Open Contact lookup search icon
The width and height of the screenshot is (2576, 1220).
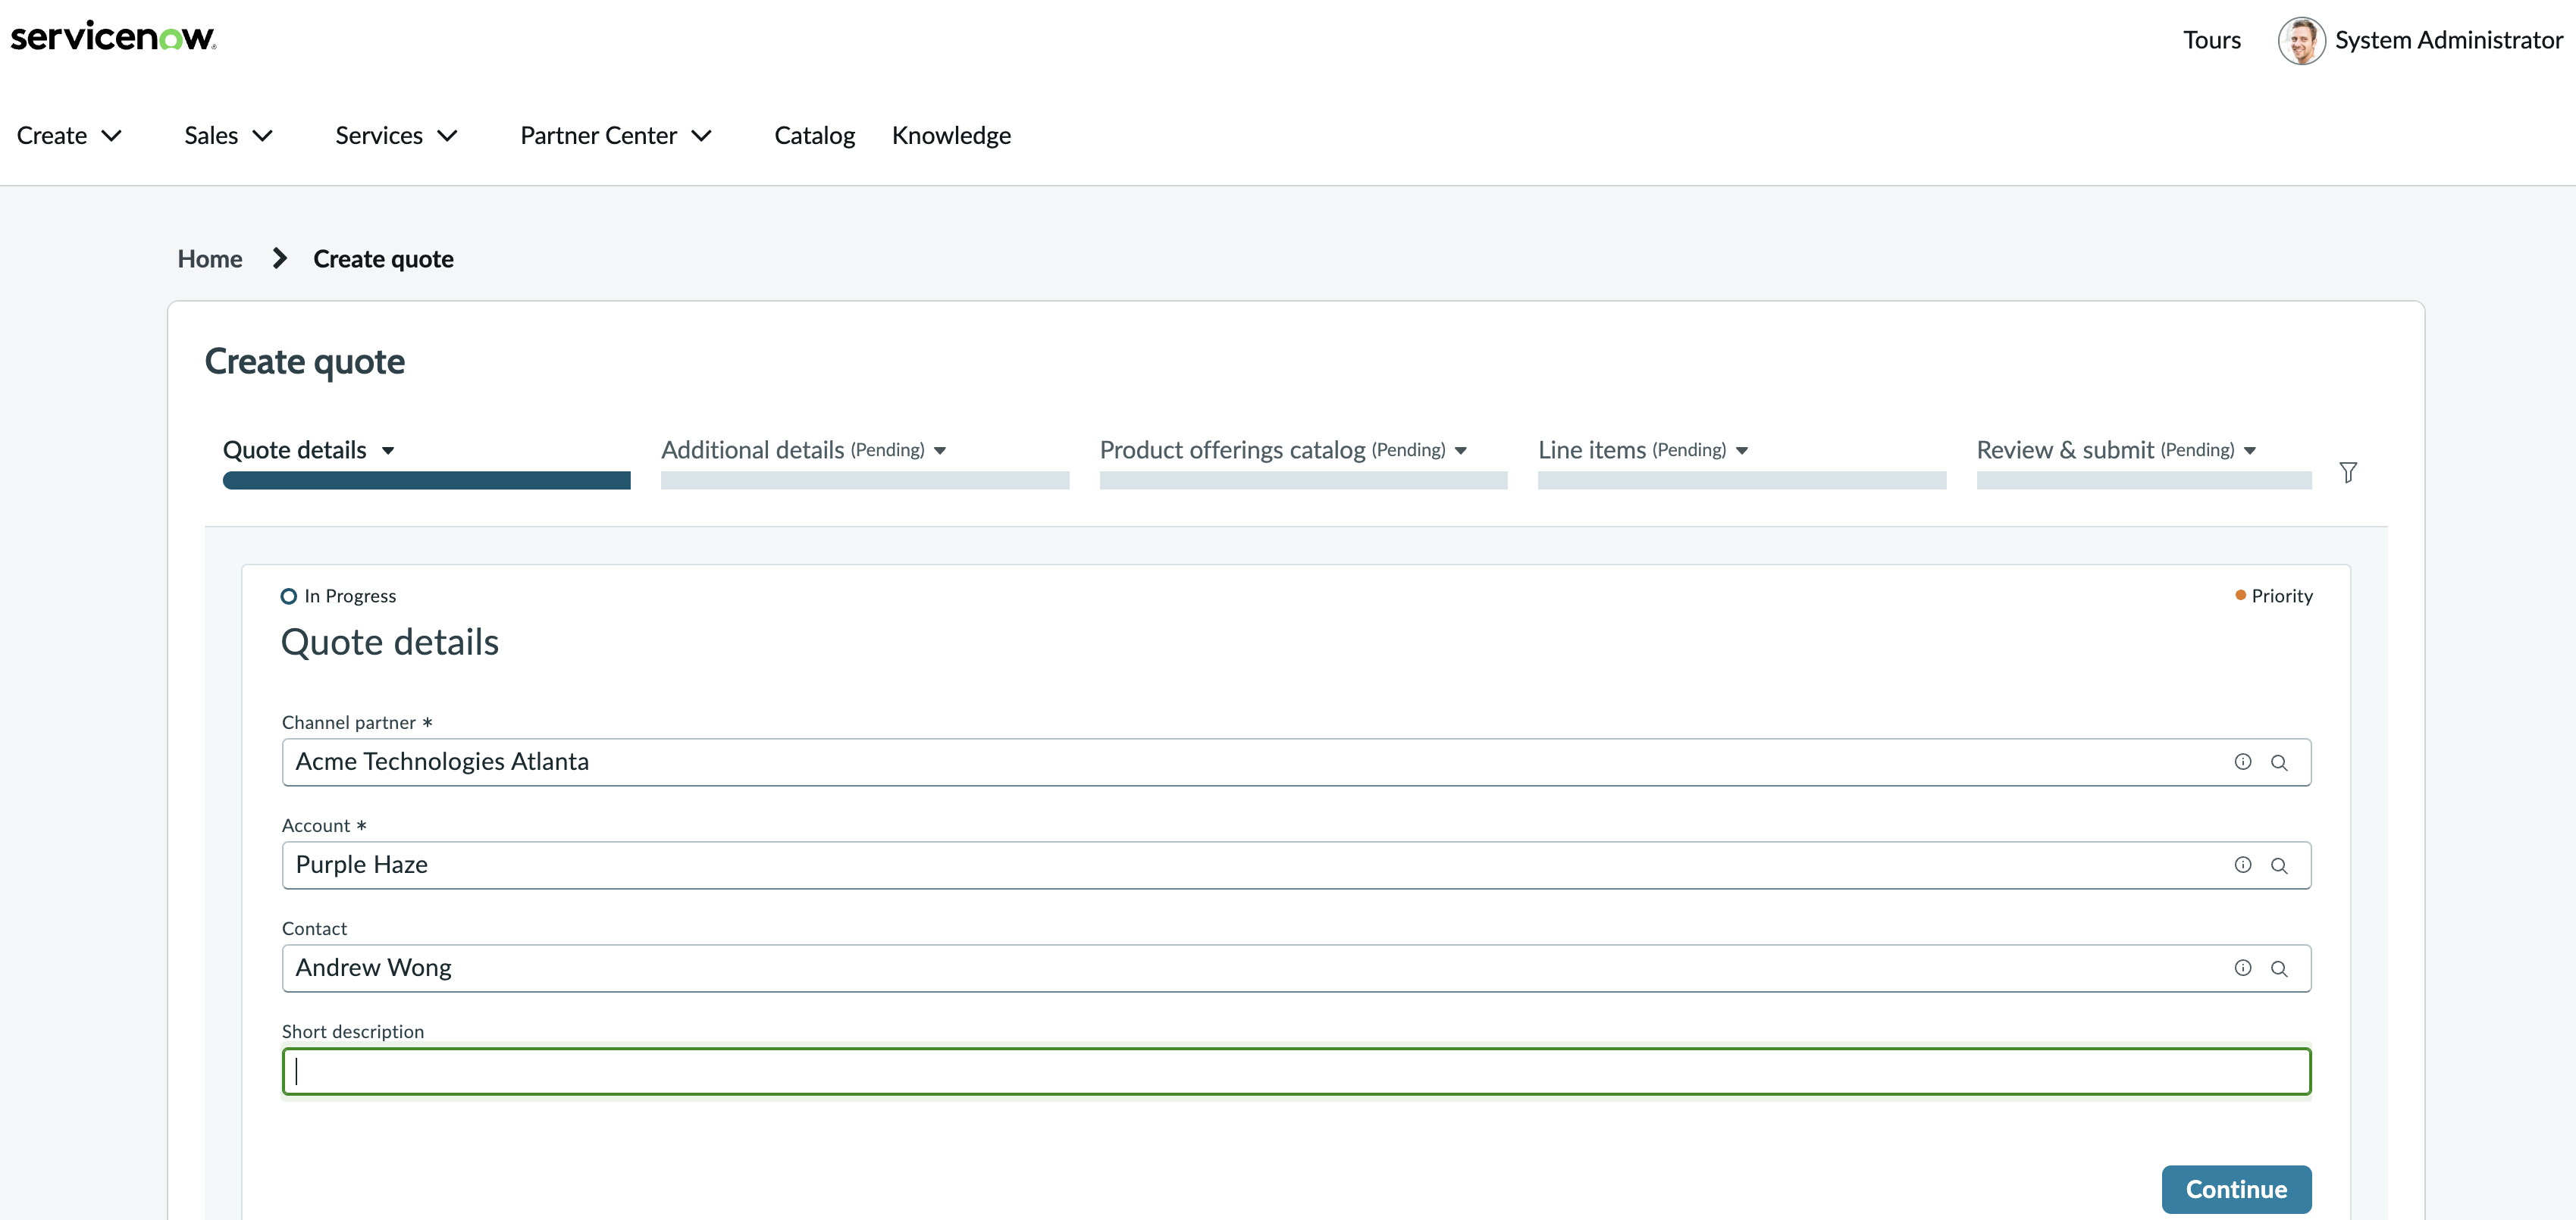[x=2279, y=969]
